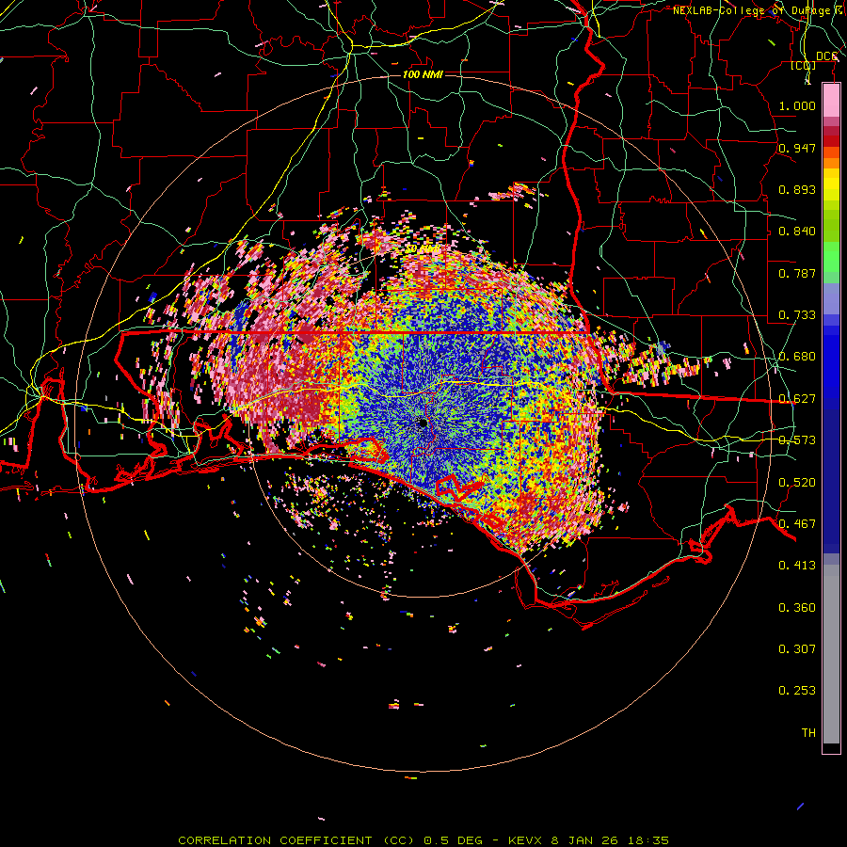Select the 0.787 legend value
Image resolution: width=847 pixels, height=847 pixels.
coord(797,273)
